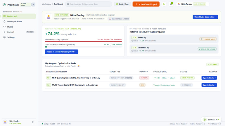
Task: Select the Multi-Tenant Cache IDOR Boundary task
Action: pyautogui.click(x=75, y=85)
